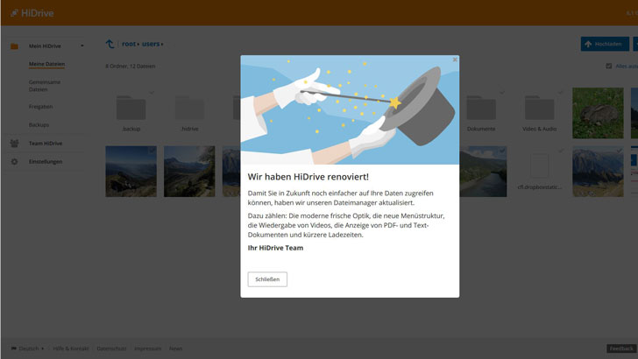Click the Ihr HiDrive Team text
The width and height of the screenshot is (638, 359).
[275, 248]
